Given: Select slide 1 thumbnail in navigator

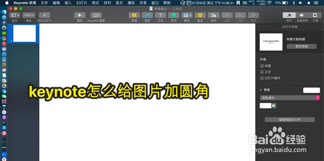Looking at the screenshot, I should pos(24,33).
